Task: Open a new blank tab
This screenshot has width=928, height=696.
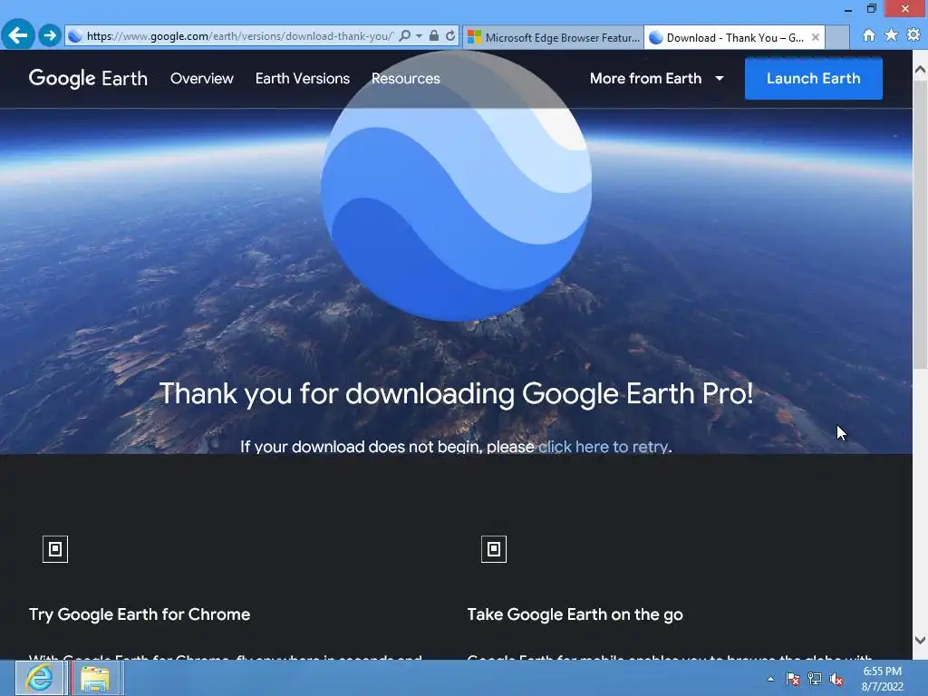Action: pos(836,37)
